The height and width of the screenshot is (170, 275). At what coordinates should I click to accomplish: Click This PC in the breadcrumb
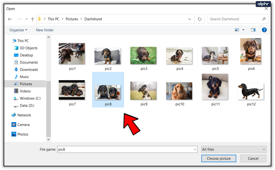click(53, 19)
